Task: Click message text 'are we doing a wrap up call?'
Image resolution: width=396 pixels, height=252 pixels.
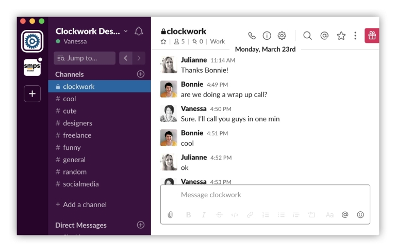Action: 224,94
